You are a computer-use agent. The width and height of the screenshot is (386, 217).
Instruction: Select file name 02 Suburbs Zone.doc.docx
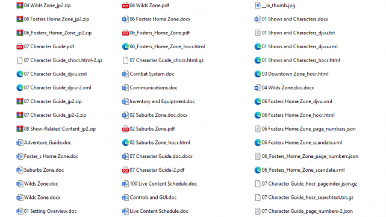(158, 115)
